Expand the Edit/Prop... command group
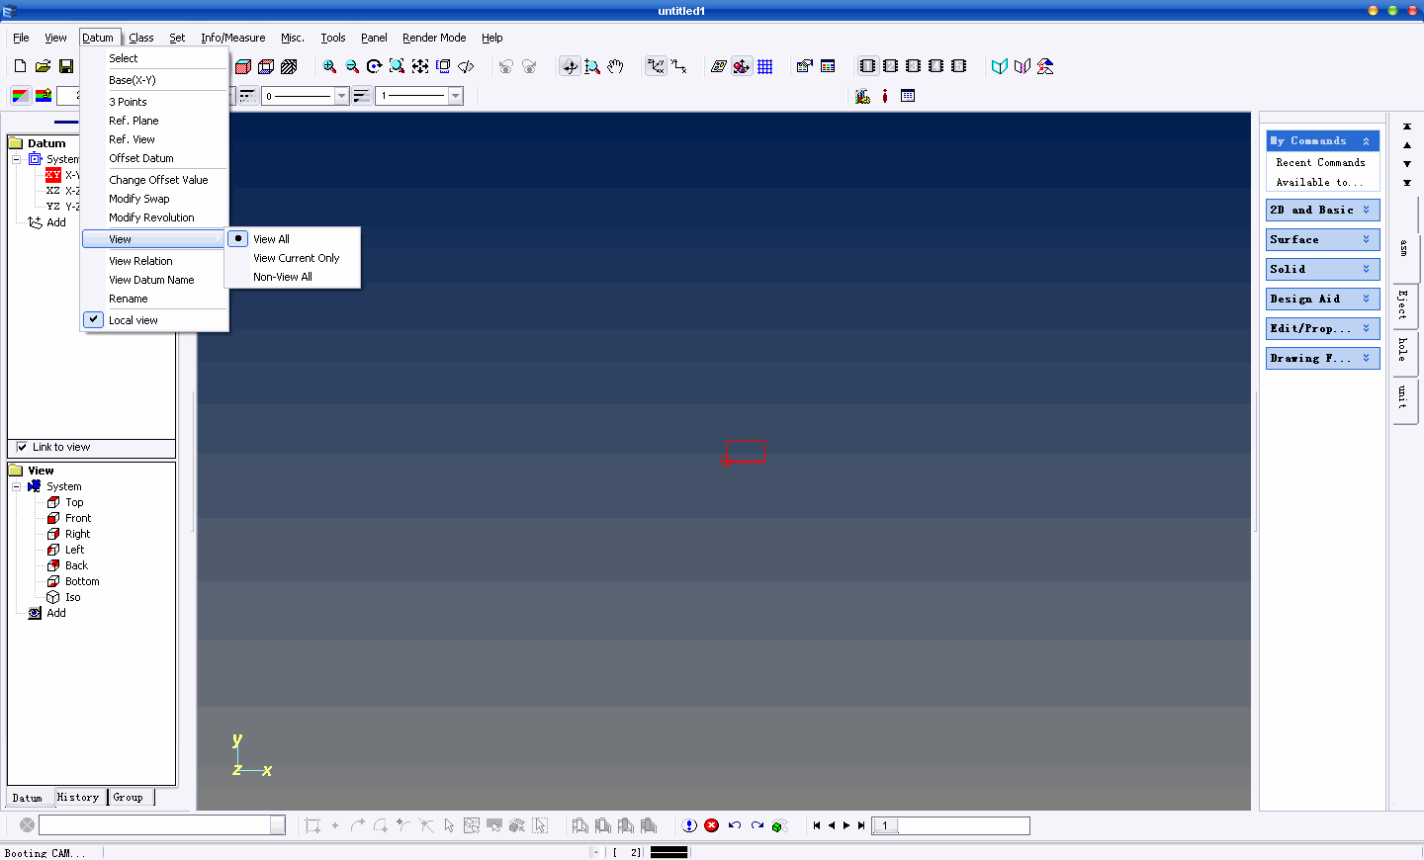This screenshot has height=860, width=1424. 1322,328
